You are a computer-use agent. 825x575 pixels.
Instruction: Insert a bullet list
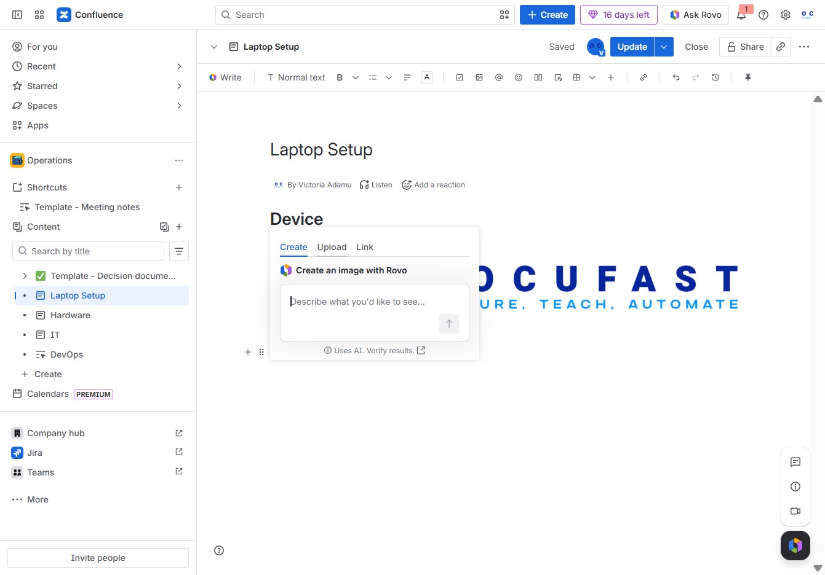click(x=373, y=77)
